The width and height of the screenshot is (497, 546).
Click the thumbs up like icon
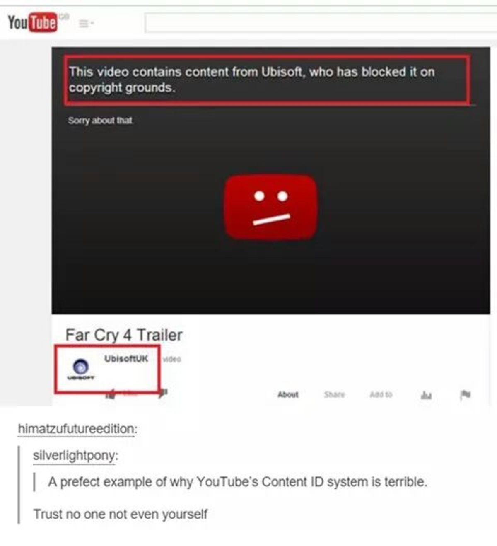point(111,394)
